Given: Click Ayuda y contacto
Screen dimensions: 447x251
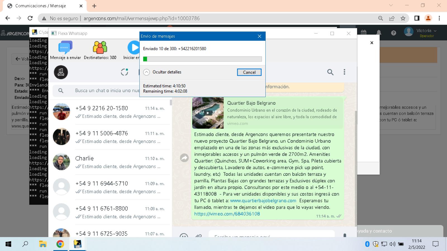Looking at the screenshot, I should click(x=375, y=231).
